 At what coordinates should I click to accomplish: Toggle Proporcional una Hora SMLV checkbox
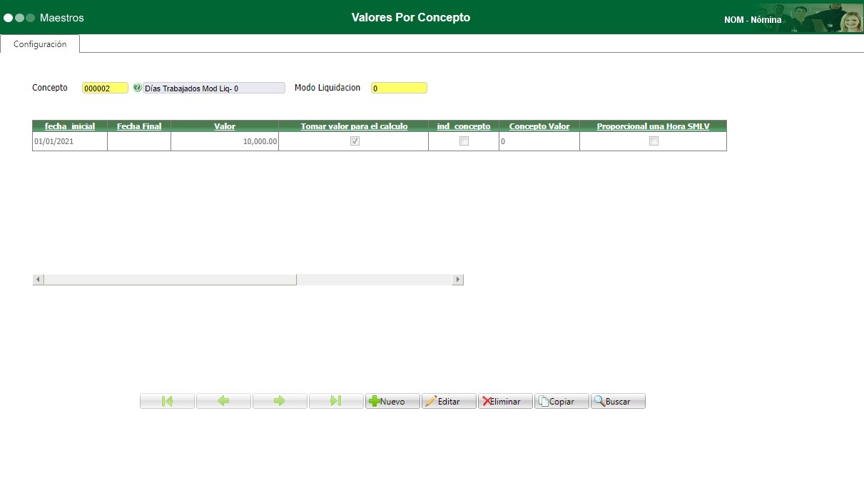tap(654, 141)
